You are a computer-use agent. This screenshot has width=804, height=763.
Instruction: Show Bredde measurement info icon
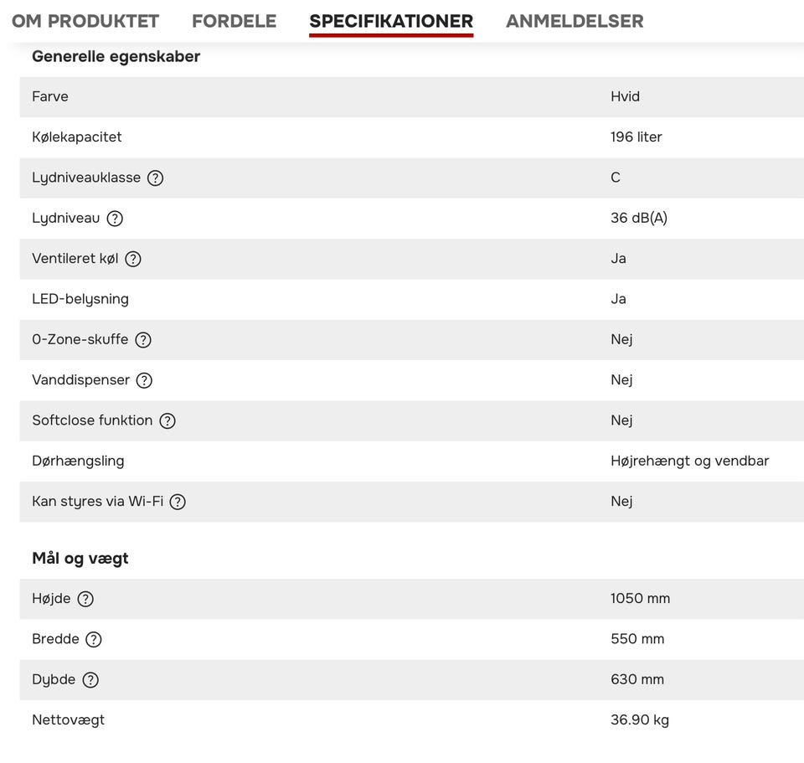coord(94,639)
